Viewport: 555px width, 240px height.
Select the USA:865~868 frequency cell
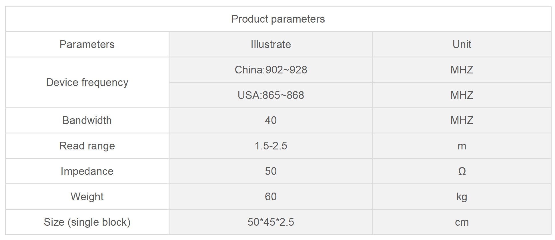pos(271,95)
